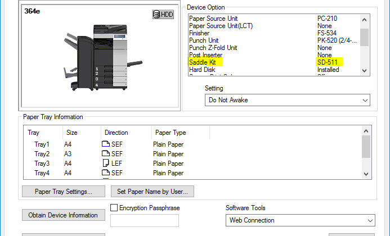
Task: Click the Paper Tray Settings button
Action: (64, 191)
